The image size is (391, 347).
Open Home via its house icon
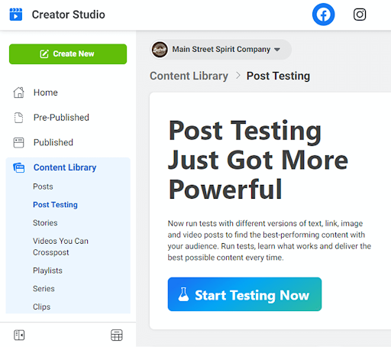pos(18,92)
